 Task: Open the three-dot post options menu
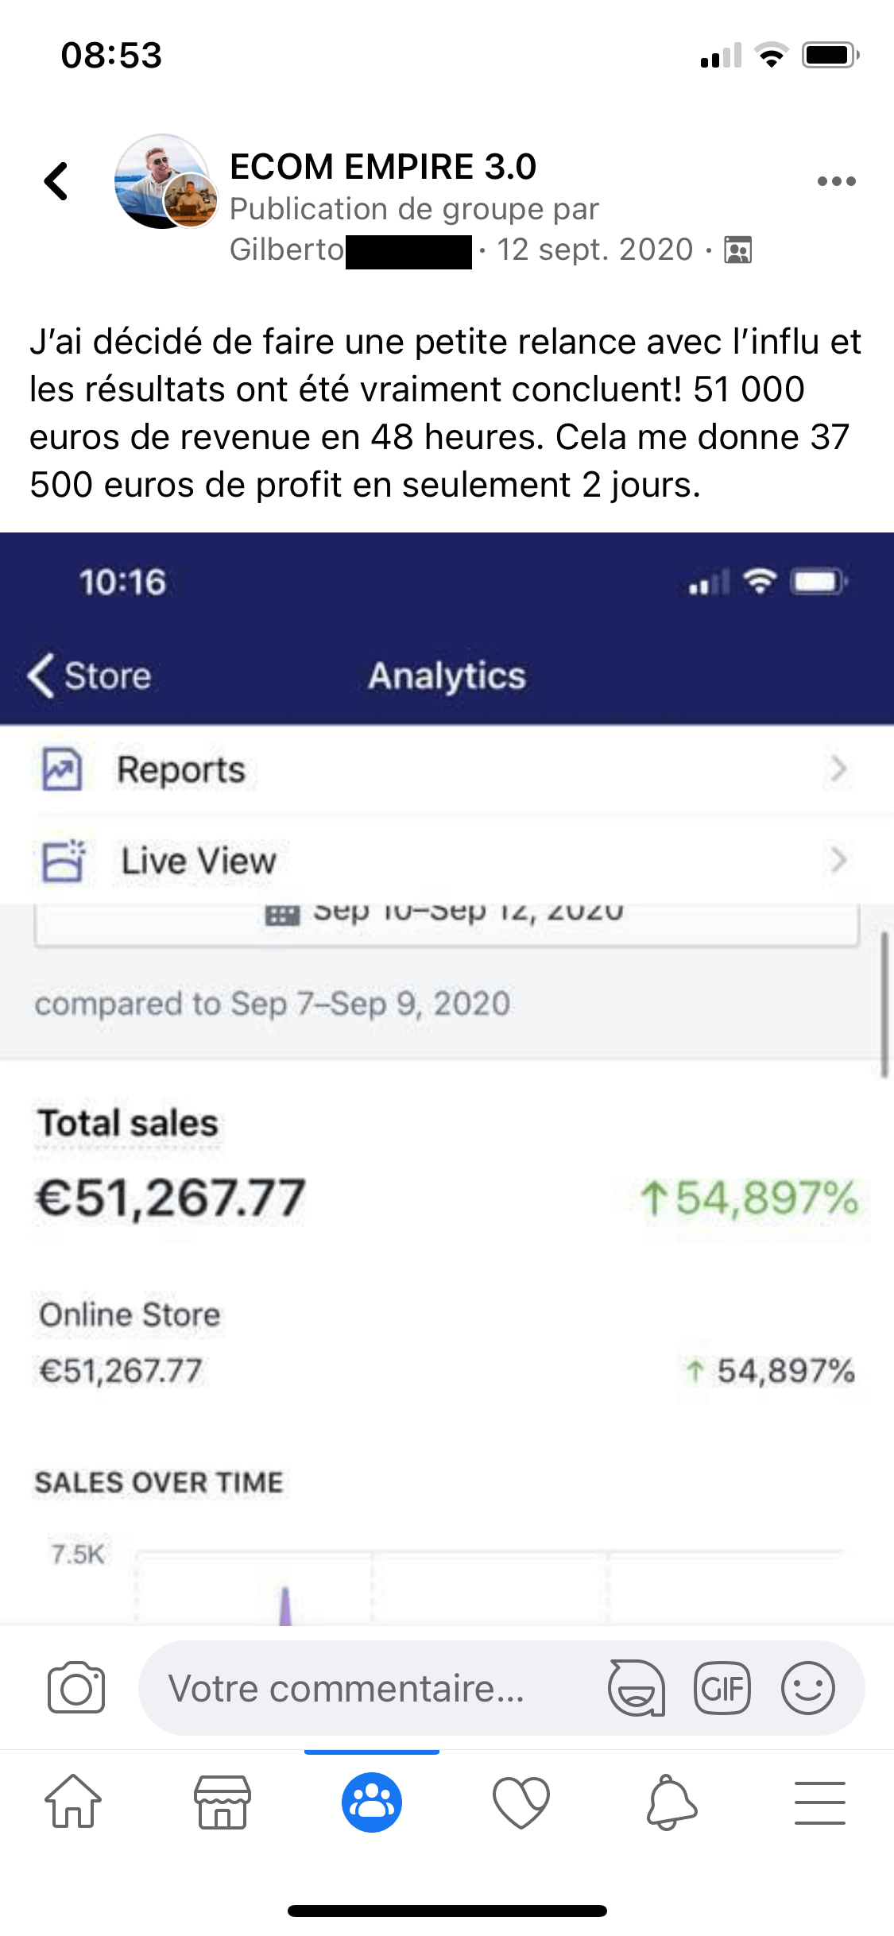pos(836,181)
